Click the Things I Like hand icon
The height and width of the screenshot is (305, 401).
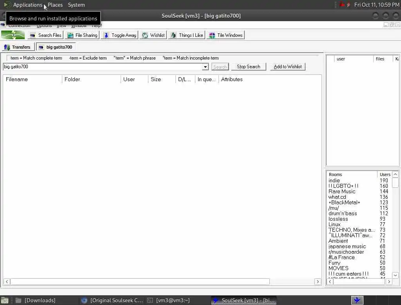pyautogui.click(x=173, y=35)
